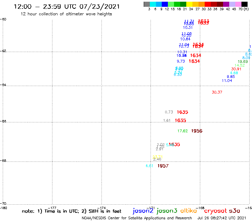The width and height of the screenshot is (252, 221).
Task: Click the pink legend swatch
Action: (238, 4)
